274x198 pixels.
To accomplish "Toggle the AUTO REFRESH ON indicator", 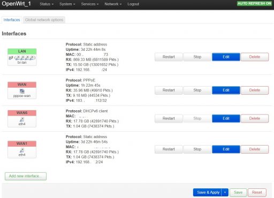I will tap(254, 3).
